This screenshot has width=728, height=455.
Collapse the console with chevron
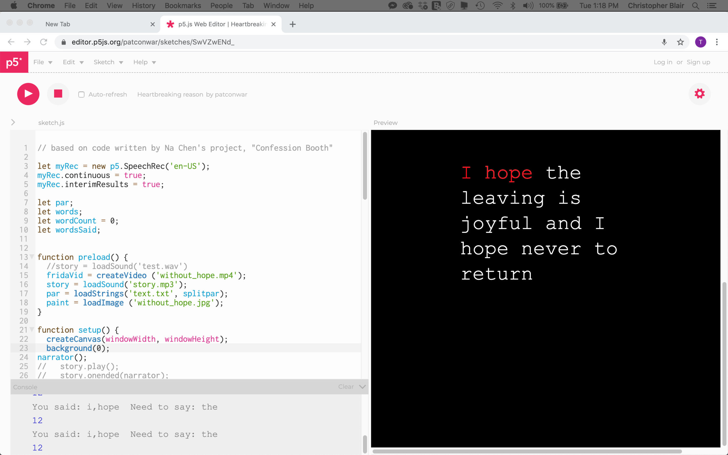coord(362,387)
